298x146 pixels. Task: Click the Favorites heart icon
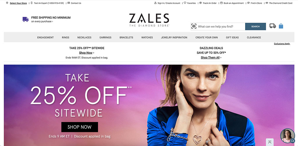pyautogui.click(x=185, y=3)
